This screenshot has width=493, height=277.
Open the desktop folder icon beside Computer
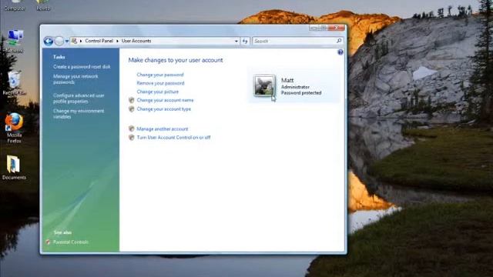[x=43, y=5]
